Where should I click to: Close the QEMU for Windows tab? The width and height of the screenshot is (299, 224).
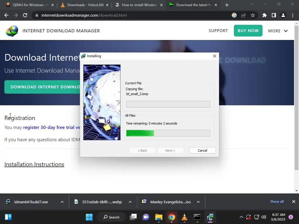(x=53, y=5)
